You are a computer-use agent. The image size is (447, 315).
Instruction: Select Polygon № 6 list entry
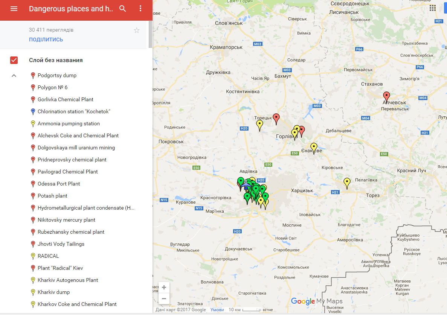click(52, 87)
